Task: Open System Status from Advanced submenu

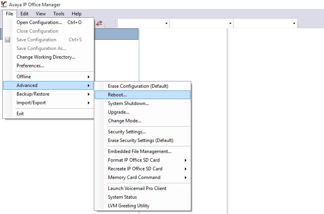Action: pyautogui.click(x=142, y=197)
